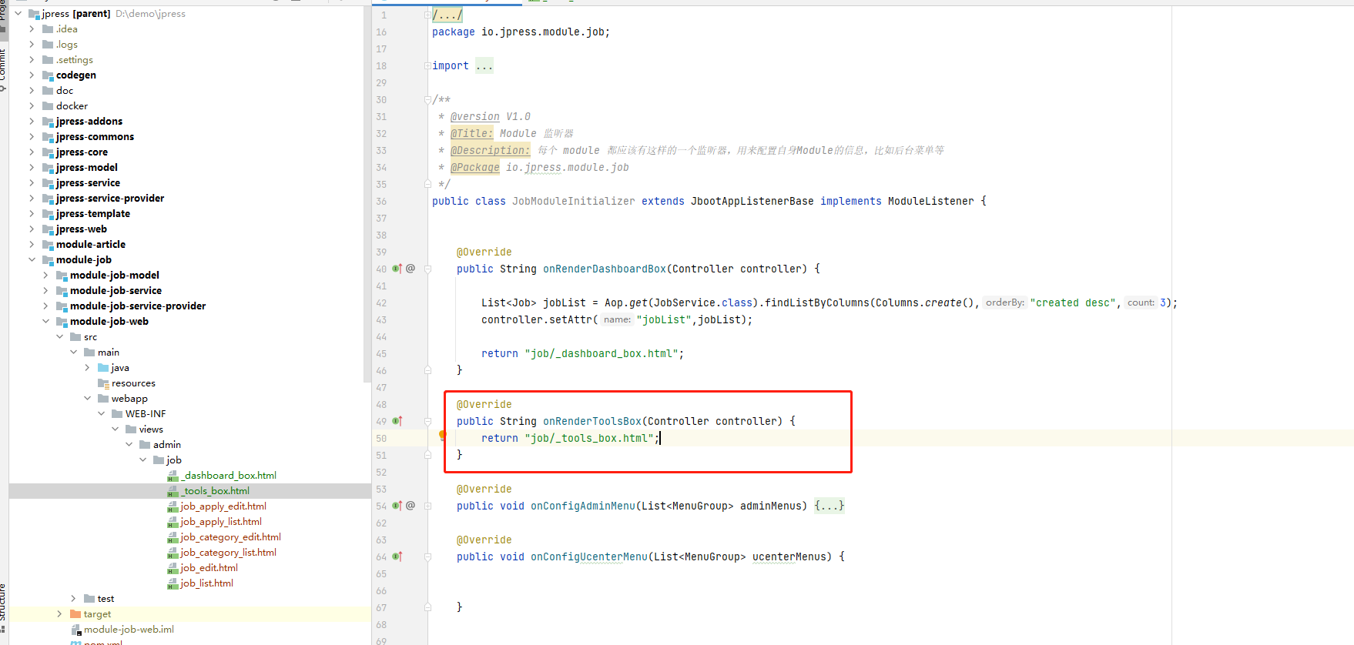Viewport: 1354px width, 645px height.
Task: Expand module-job-model node
Action: (x=45, y=276)
